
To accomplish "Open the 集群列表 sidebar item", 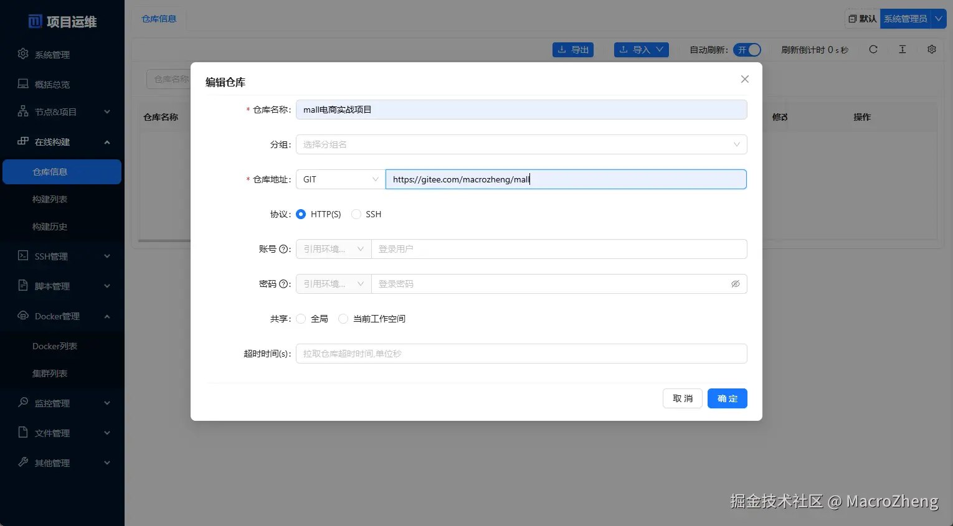I will coord(62,373).
